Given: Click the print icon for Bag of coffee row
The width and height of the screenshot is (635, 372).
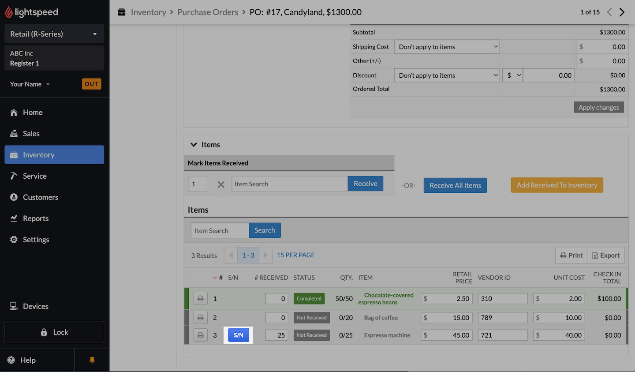Looking at the screenshot, I should (200, 318).
